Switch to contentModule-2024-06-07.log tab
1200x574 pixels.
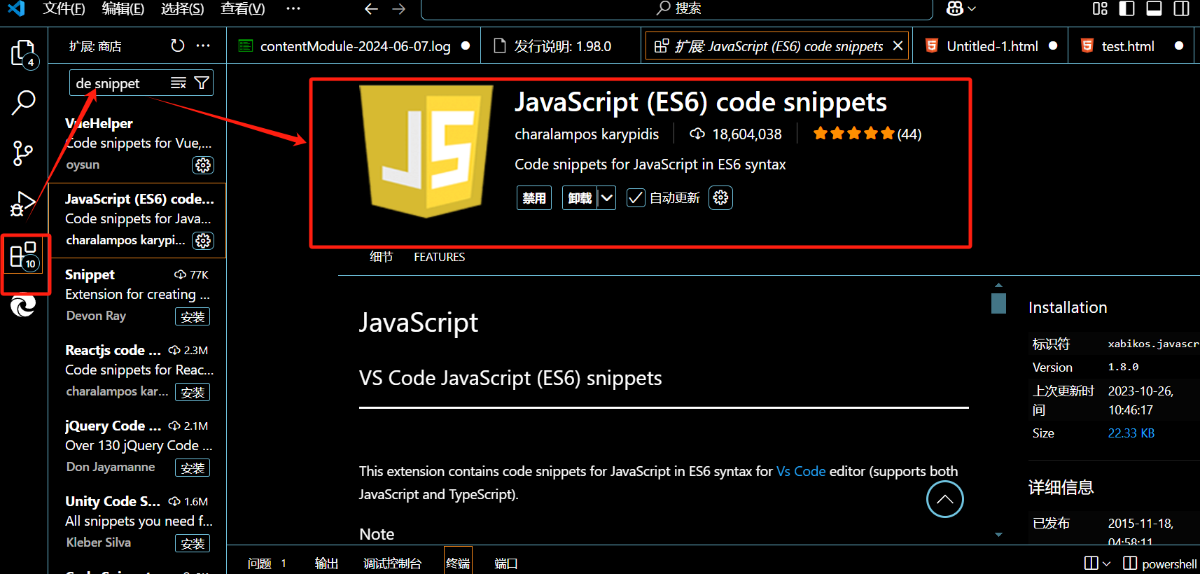354,46
